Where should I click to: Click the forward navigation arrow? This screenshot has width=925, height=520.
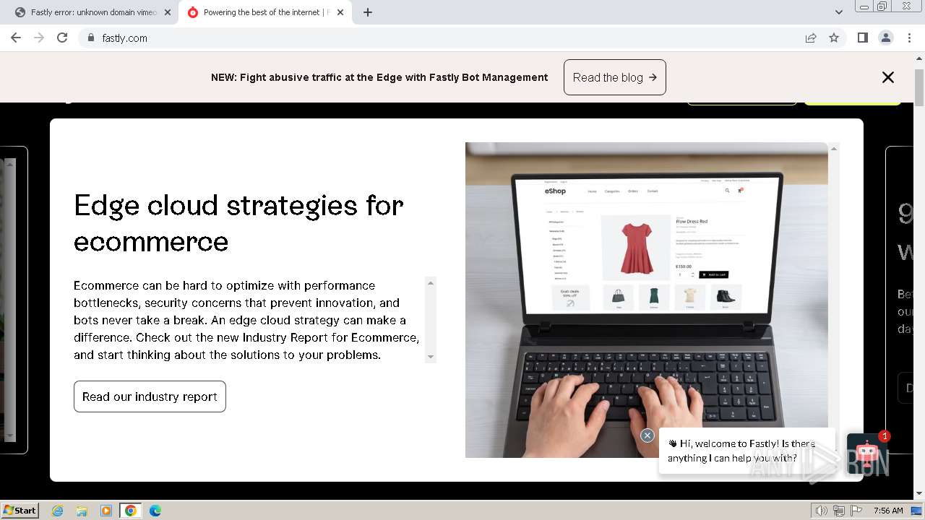coord(39,38)
